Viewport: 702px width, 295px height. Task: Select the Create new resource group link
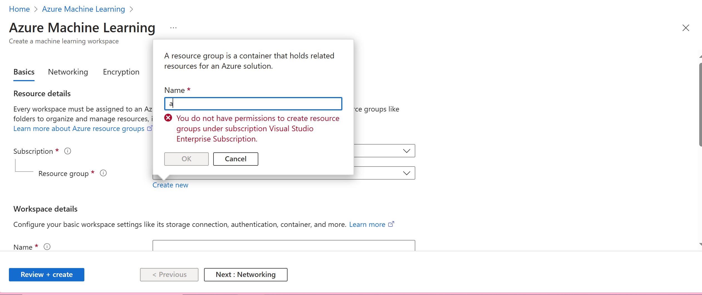point(170,185)
